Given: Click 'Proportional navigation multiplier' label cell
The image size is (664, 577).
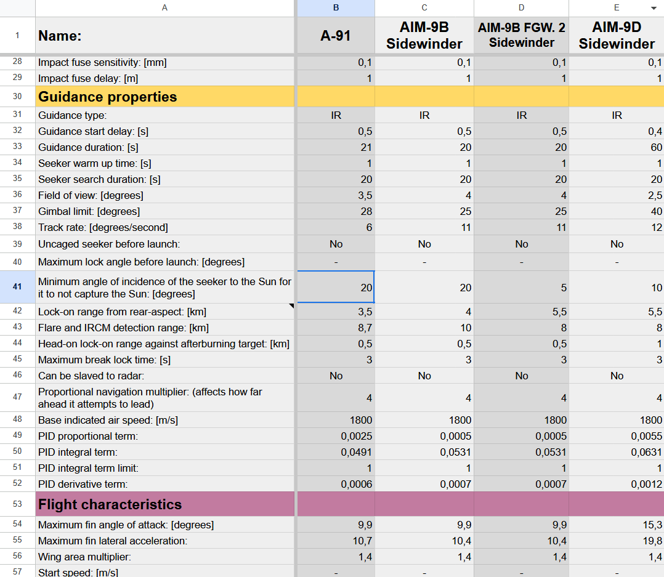Looking at the screenshot, I should pyautogui.click(x=164, y=398).
